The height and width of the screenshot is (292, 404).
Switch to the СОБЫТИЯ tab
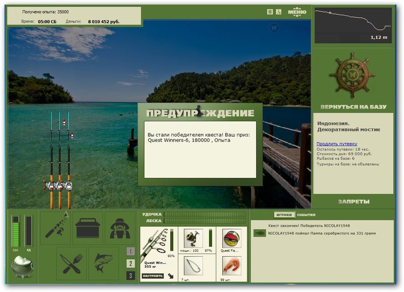pyautogui.click(x=306, y=215)
